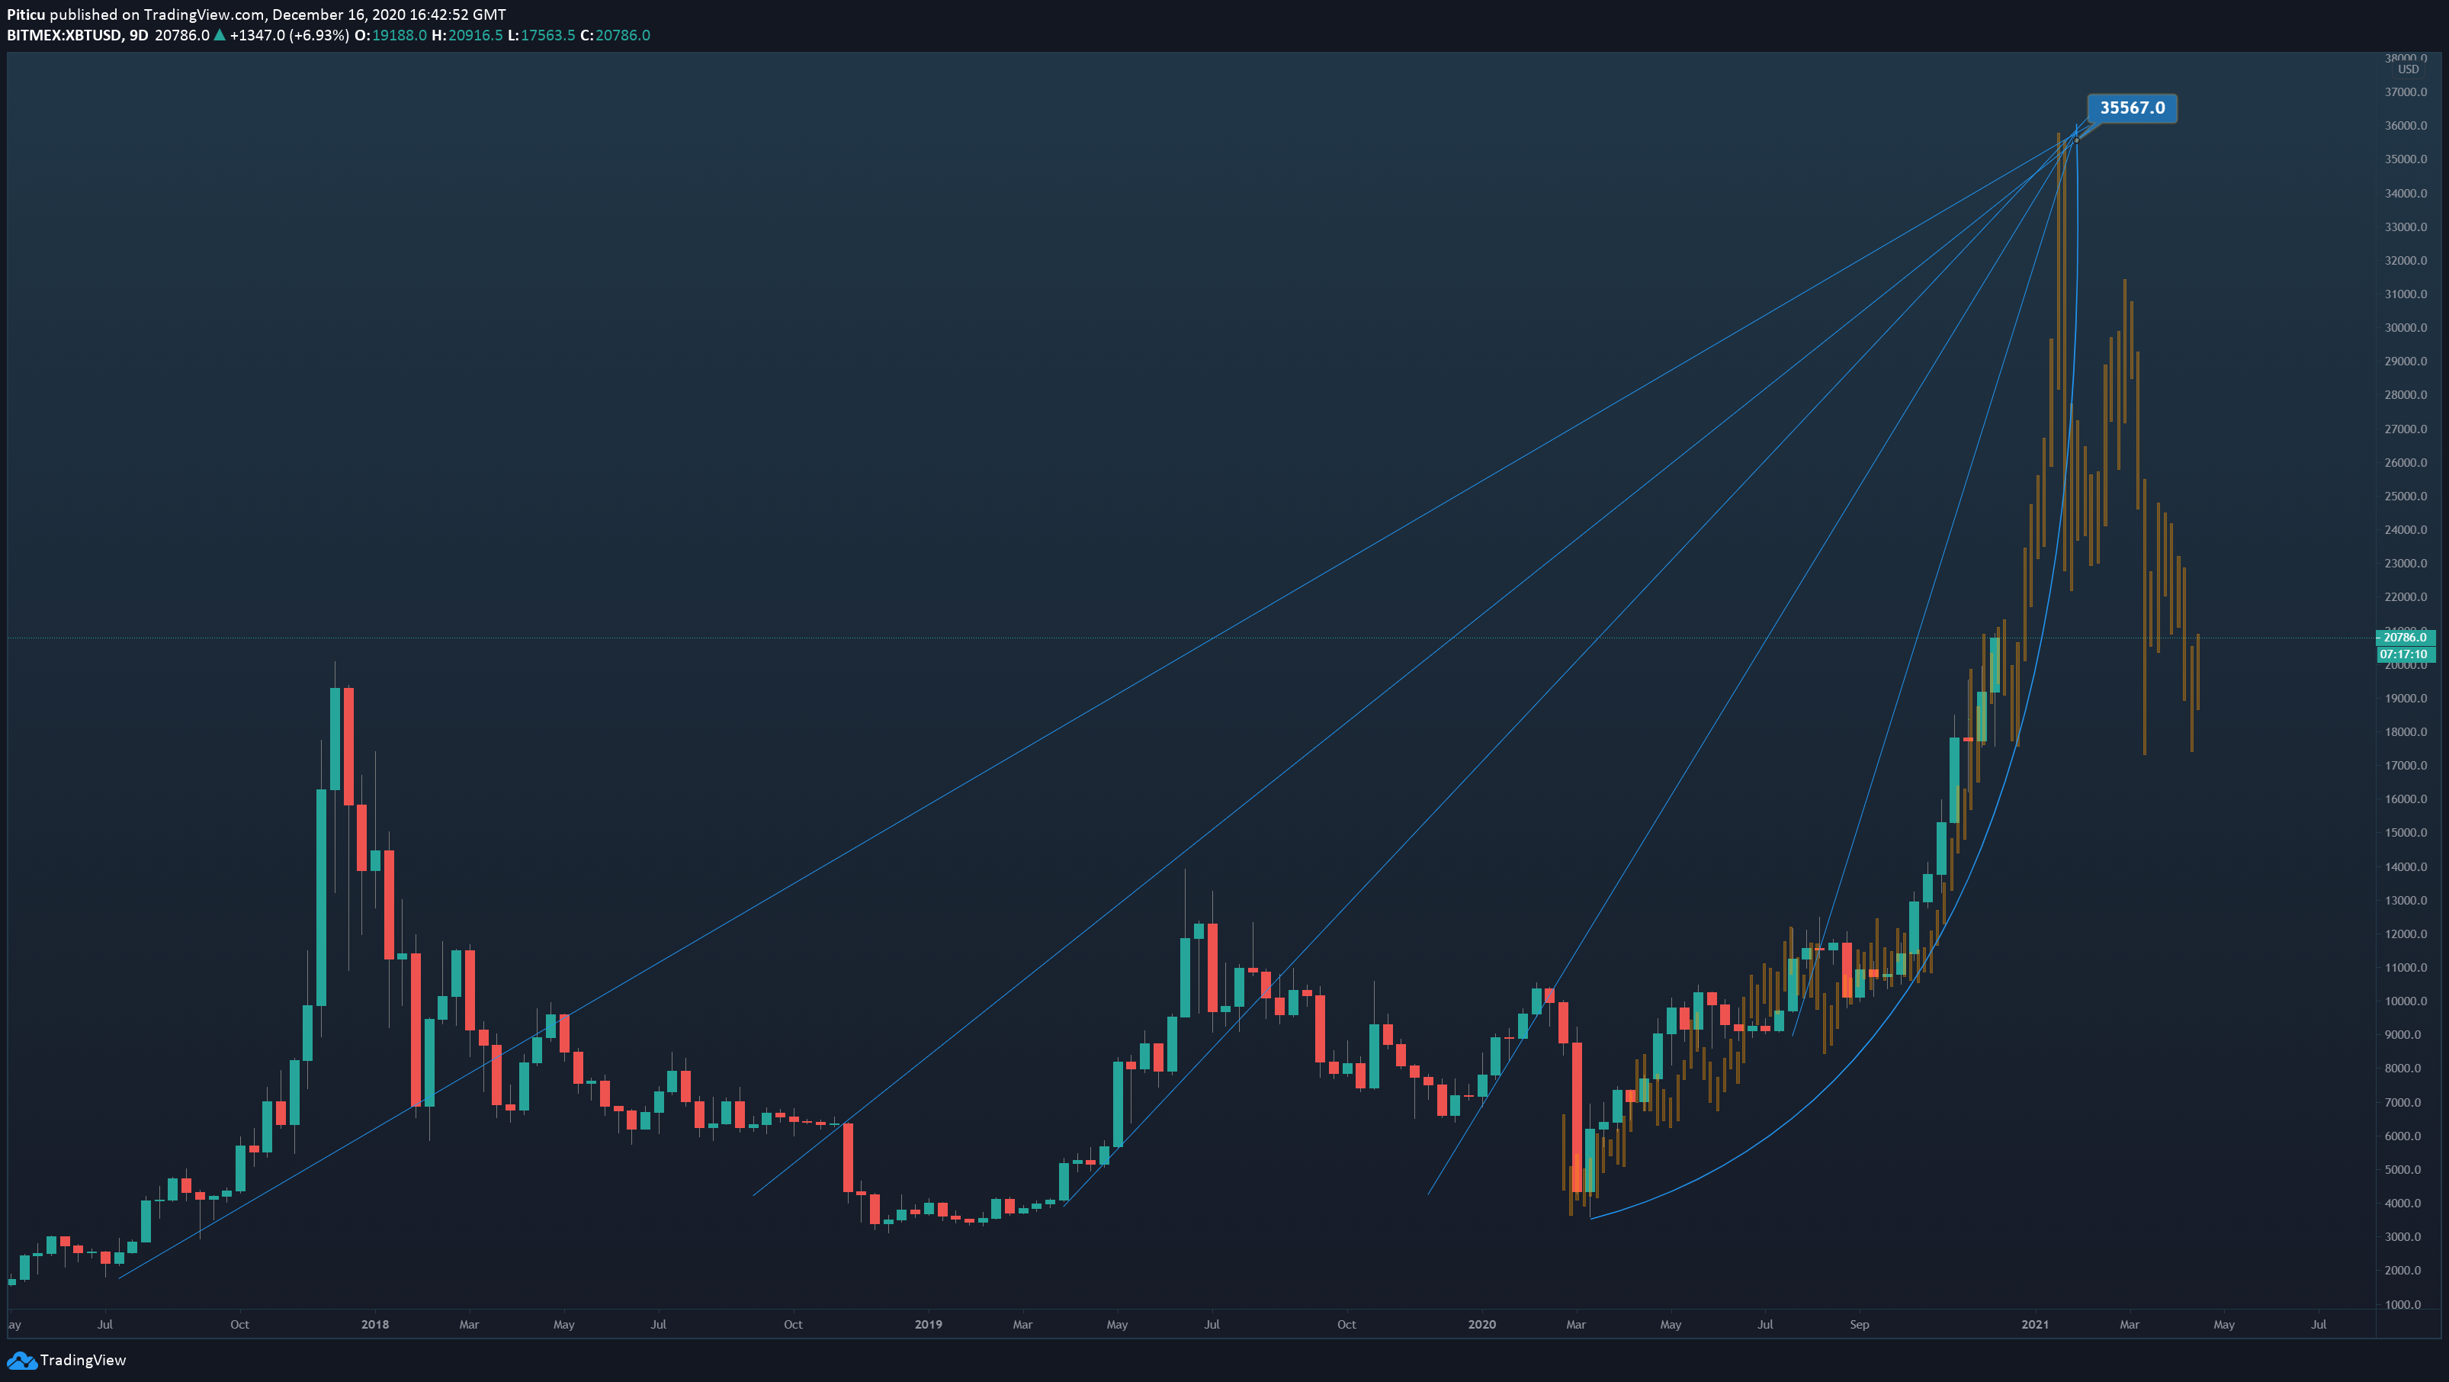
Task: Click the TradingView brand text at bottom
Action: click(82, 1360)
